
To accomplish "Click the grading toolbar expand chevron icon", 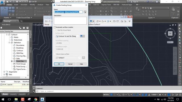I will (x=129, y=21).
